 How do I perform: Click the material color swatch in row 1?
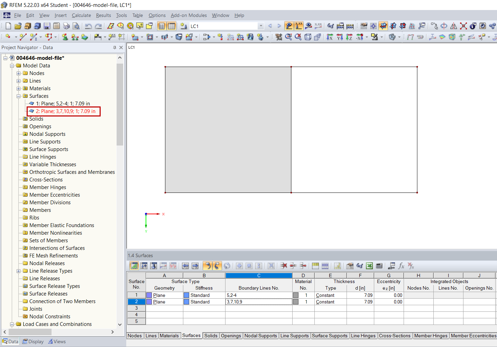point(296,295)
